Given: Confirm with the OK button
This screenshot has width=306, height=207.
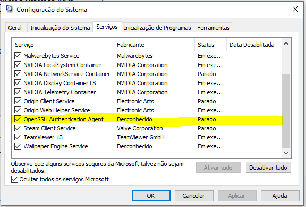Looking at the screenshot, I should (x=151, y=196).
